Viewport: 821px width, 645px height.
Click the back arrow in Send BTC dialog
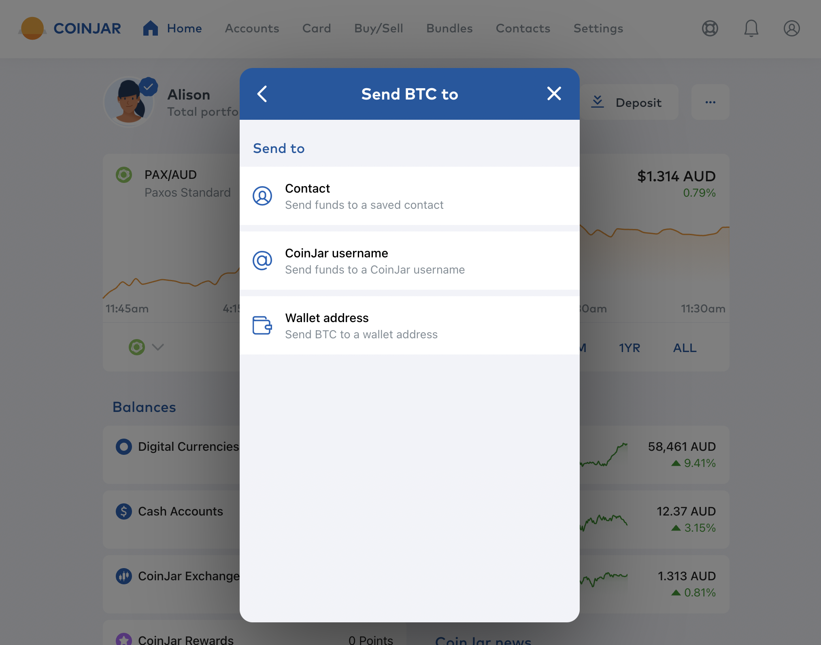pyautogui.click(x=262, y=93)
